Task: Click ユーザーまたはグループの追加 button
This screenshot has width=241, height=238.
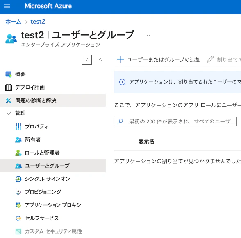Action: pyautogui.click(x=159, y=60)
